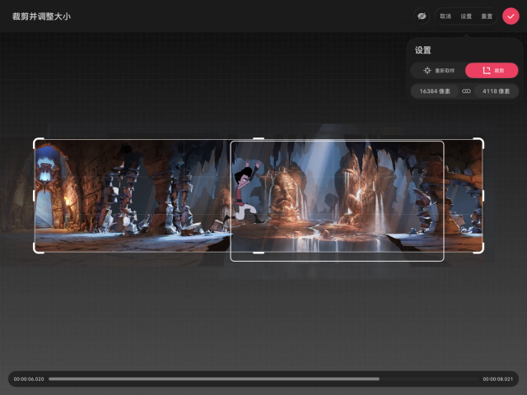
Task: Click the timeline progress bar at the bottom
Action: [x=263, y=379]
